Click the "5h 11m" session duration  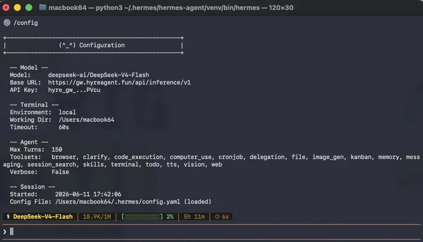194,216
